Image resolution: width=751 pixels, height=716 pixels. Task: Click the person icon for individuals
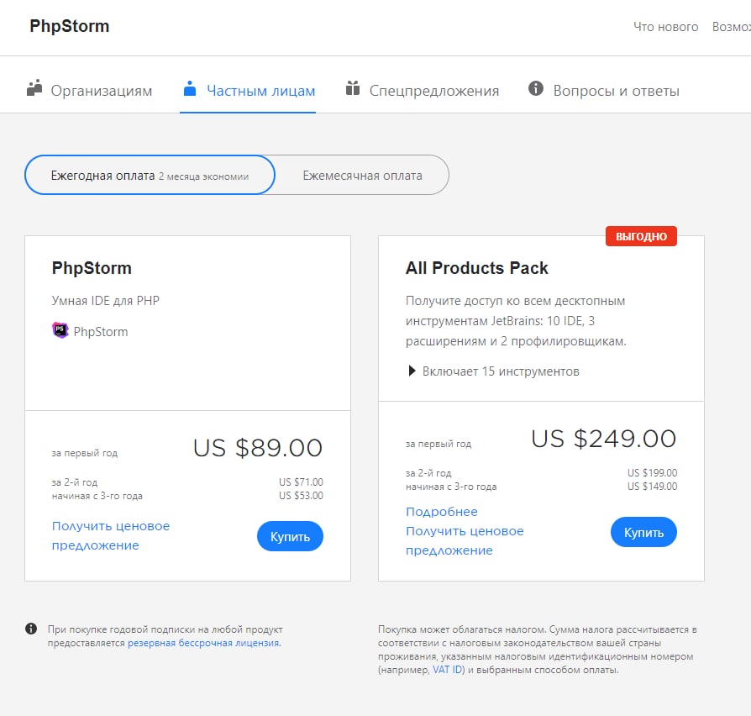[x=190, y=88]
